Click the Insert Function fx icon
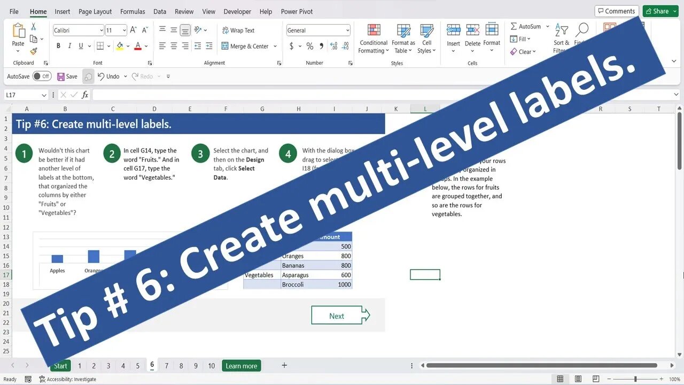 pos(85,95)
